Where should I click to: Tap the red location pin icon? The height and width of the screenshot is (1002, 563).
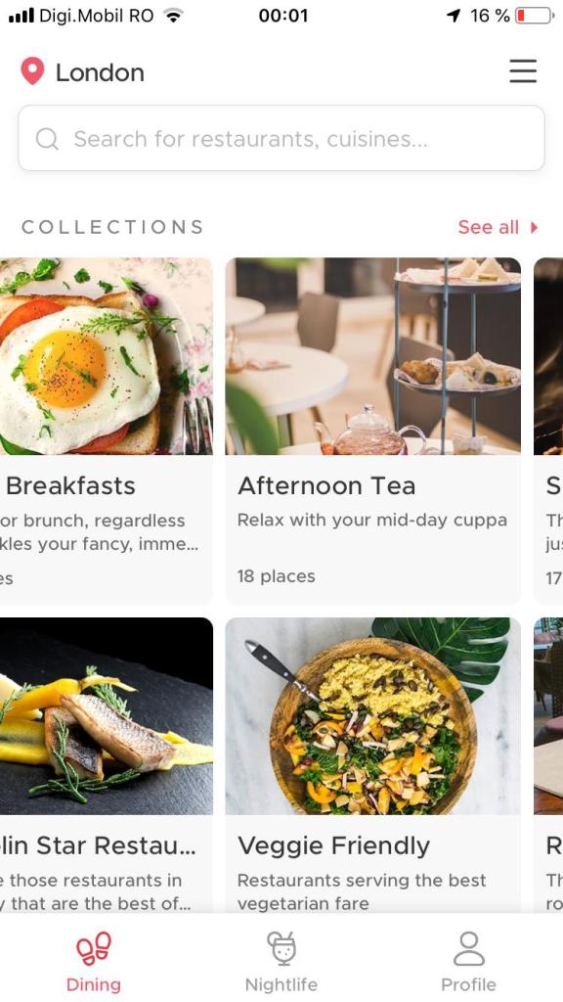click(x=32, y=70)
